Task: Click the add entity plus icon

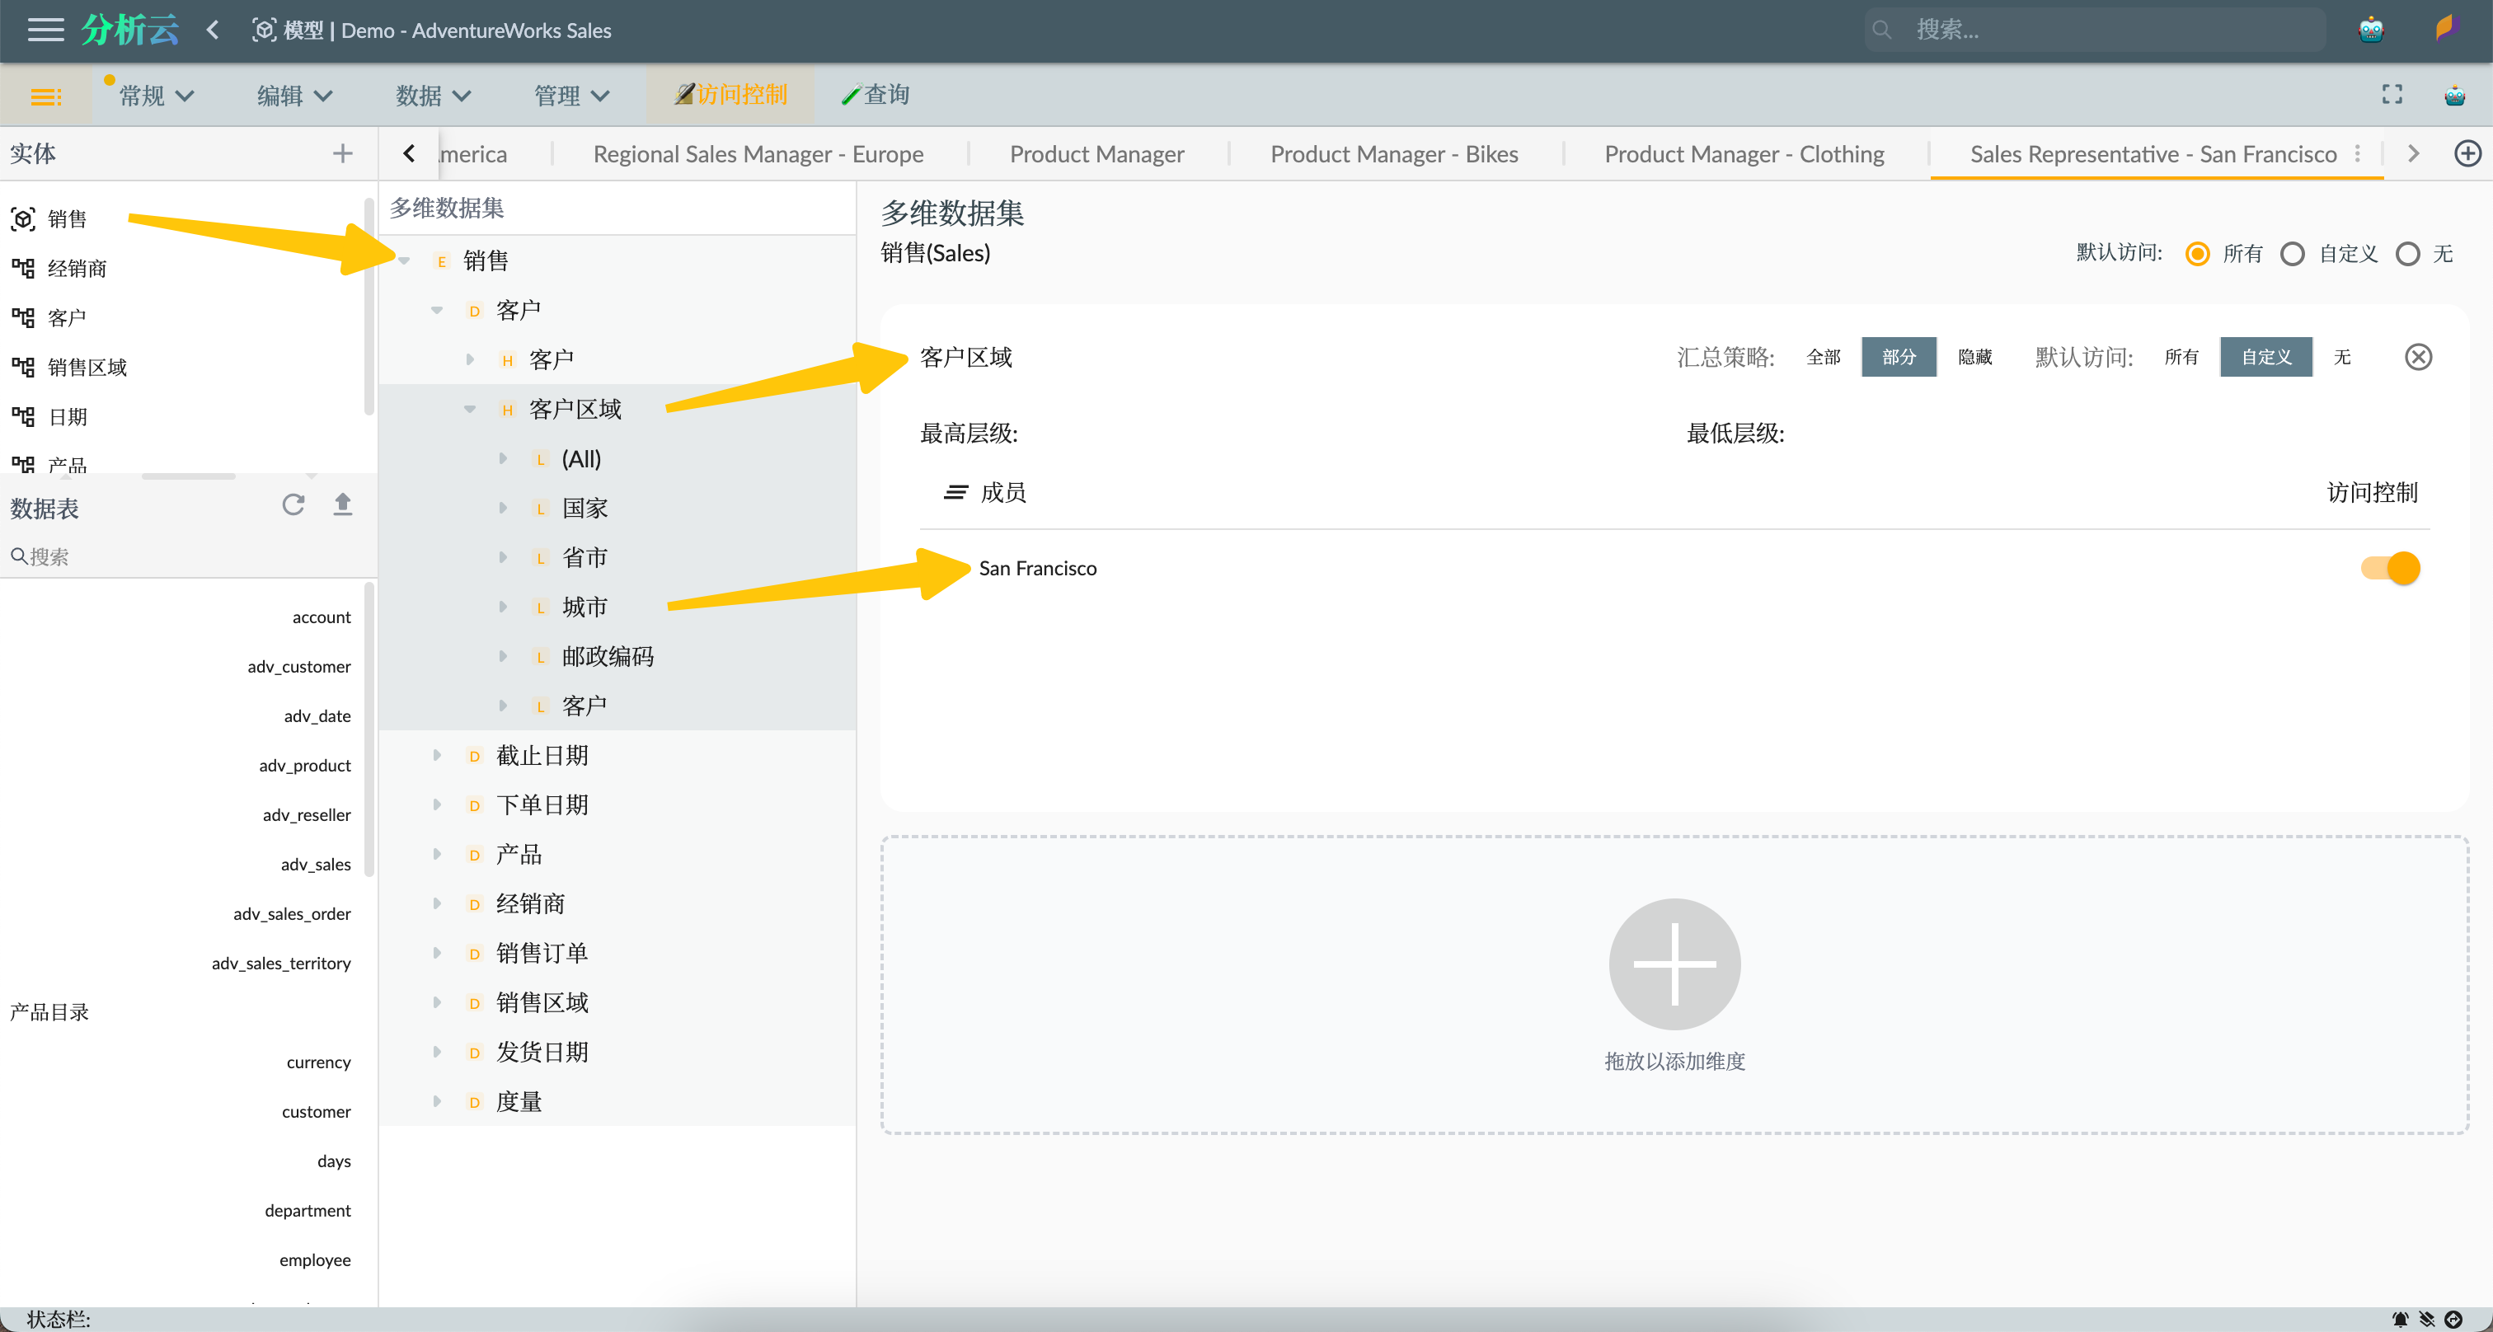Action: [x=343, y=152]
